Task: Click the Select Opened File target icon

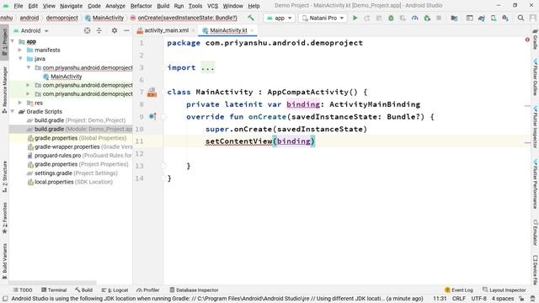Action: click(x=87, y=30)
